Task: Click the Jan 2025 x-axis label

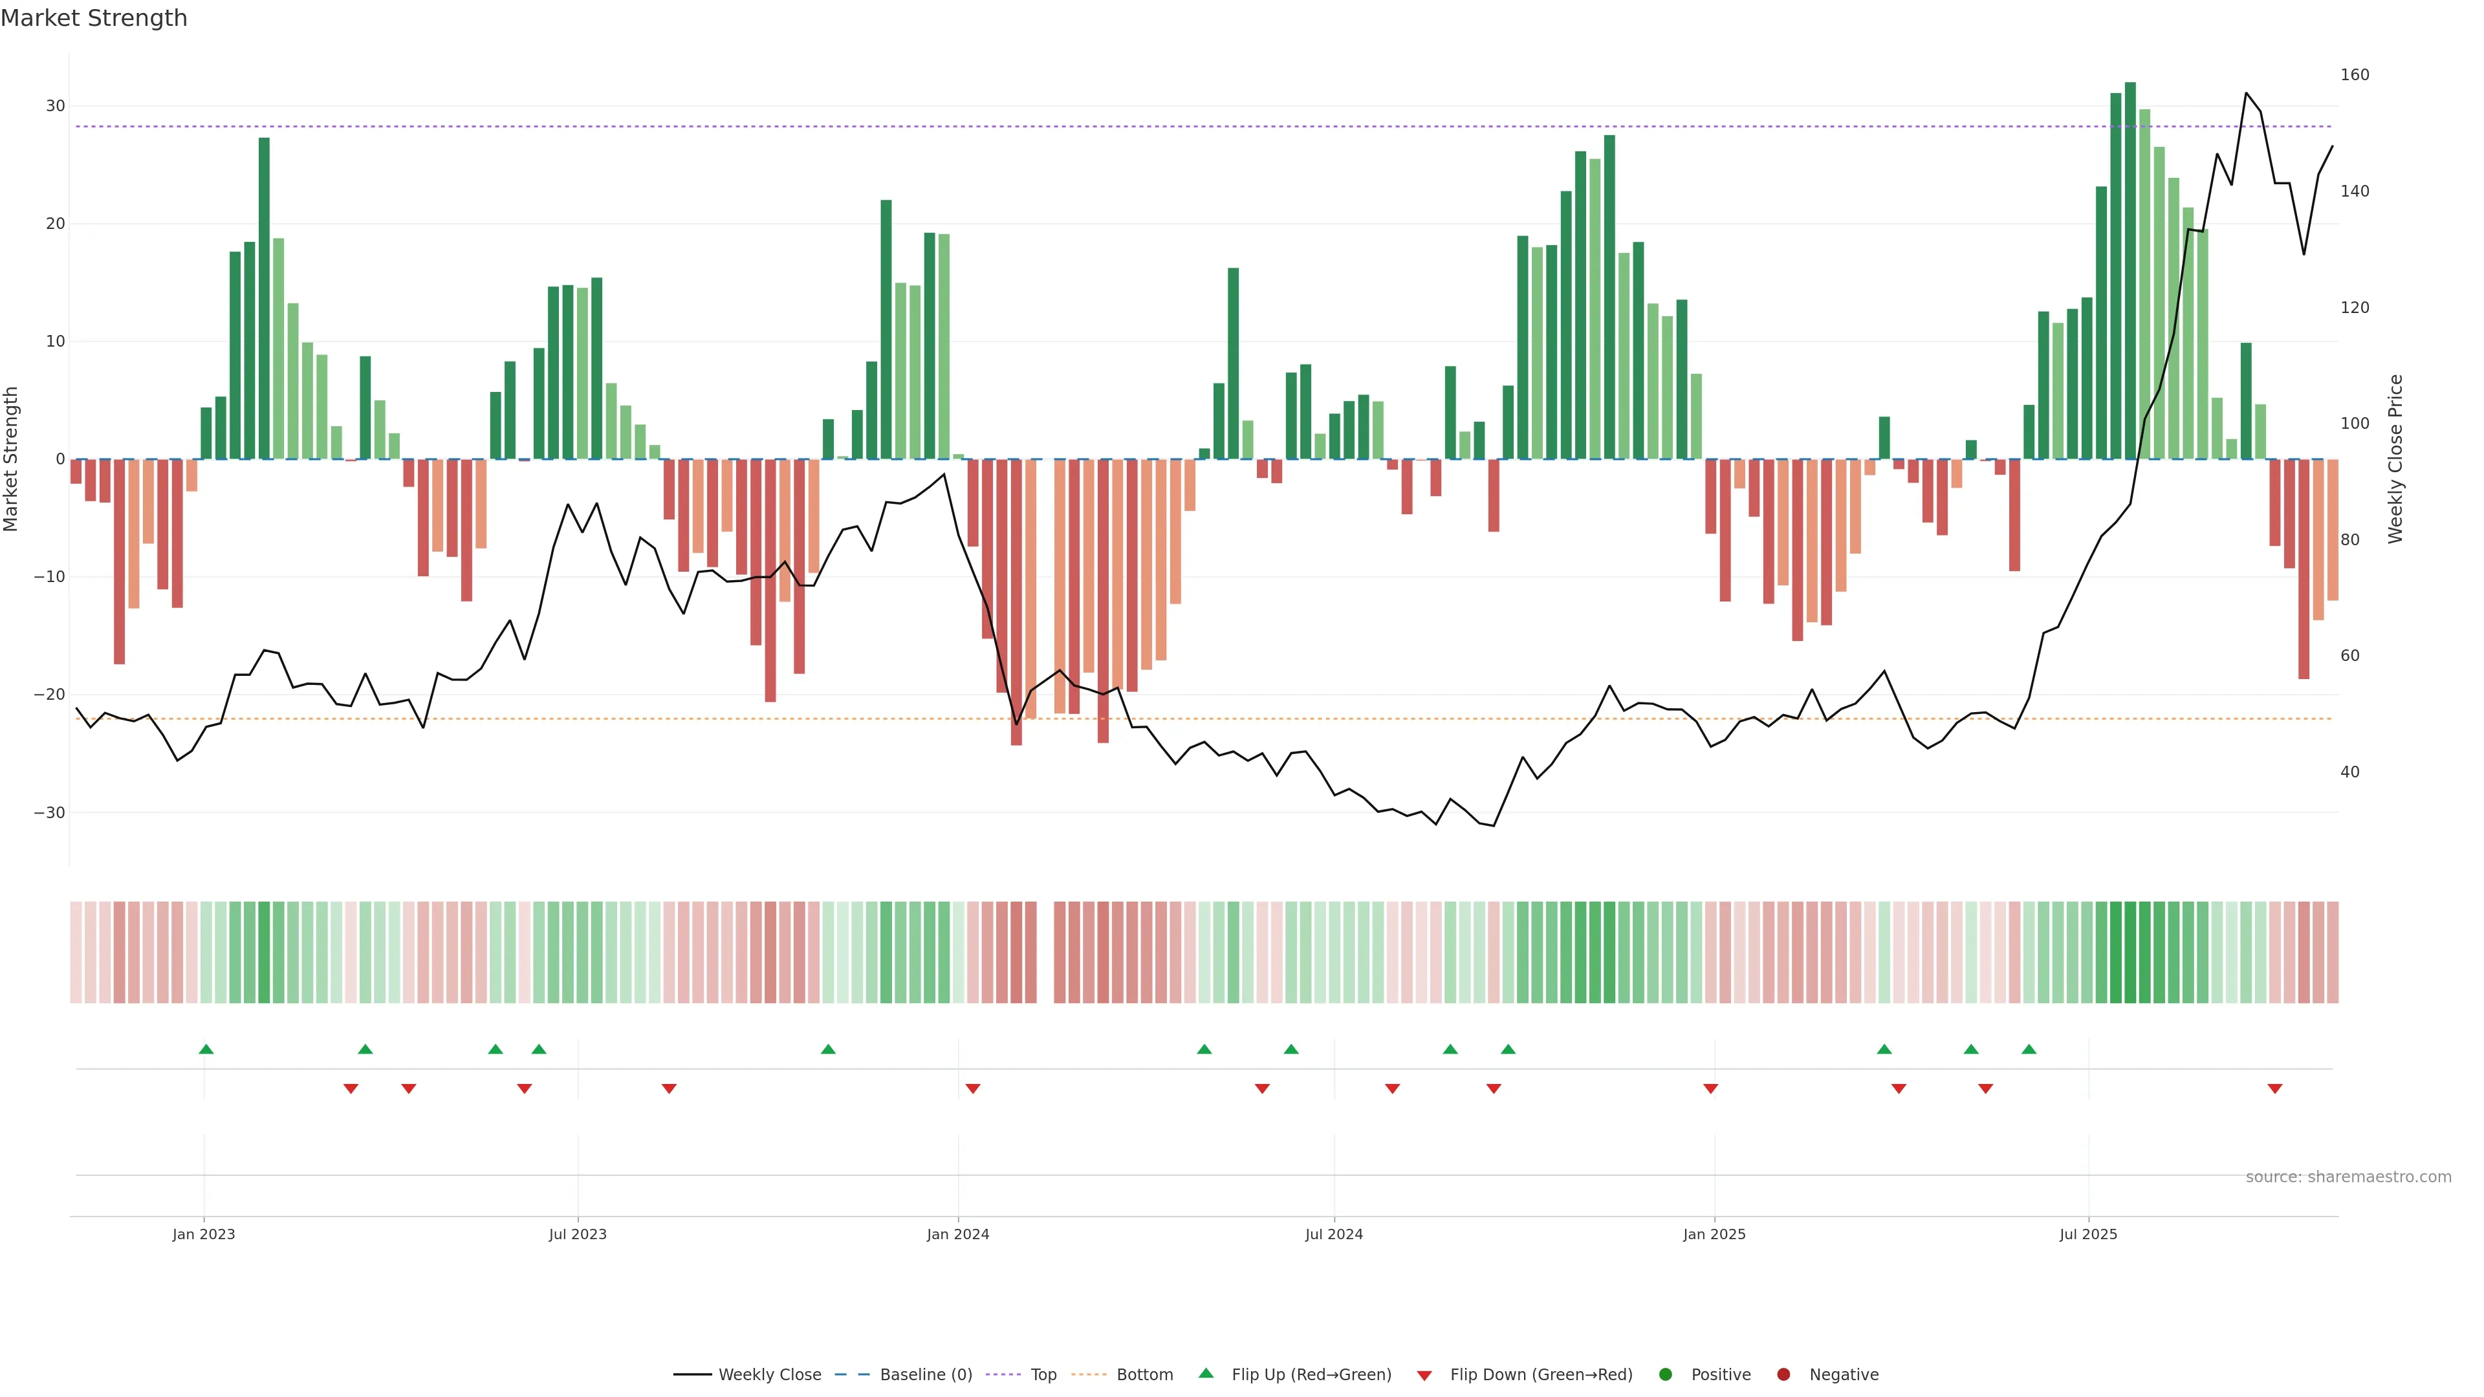Action: (x=1714, y=1234)
